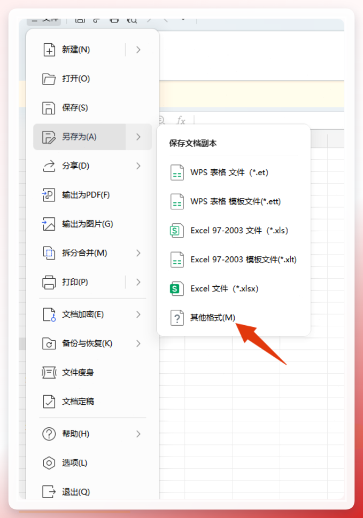
Task: Expand the 备份与恢复(K) submenu arrow
Action: (138, 343)
